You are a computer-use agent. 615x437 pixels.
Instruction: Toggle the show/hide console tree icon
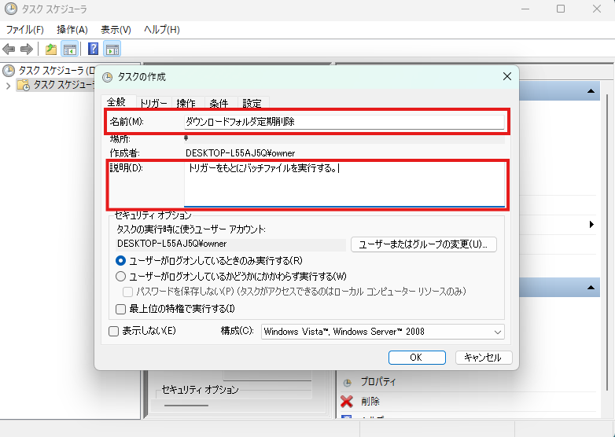pos(70,50)
